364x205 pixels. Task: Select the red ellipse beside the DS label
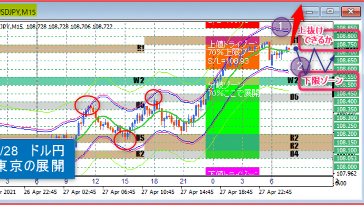[125, 140]
